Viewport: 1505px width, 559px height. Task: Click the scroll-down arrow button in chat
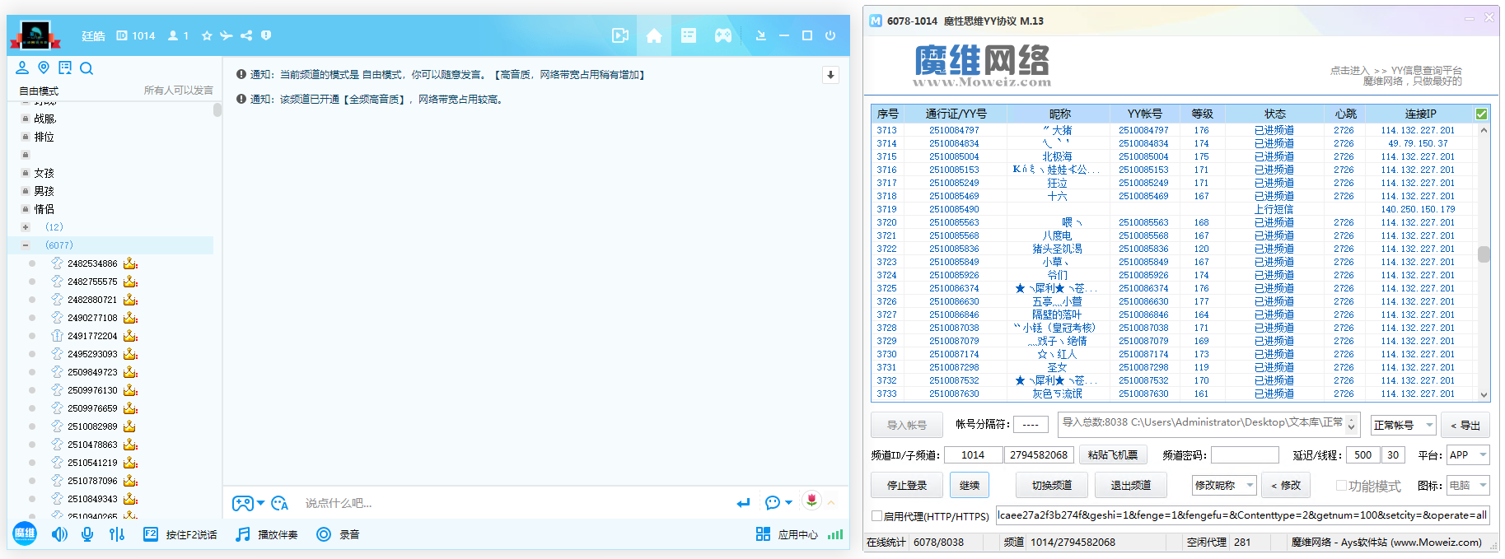point(830,75)
